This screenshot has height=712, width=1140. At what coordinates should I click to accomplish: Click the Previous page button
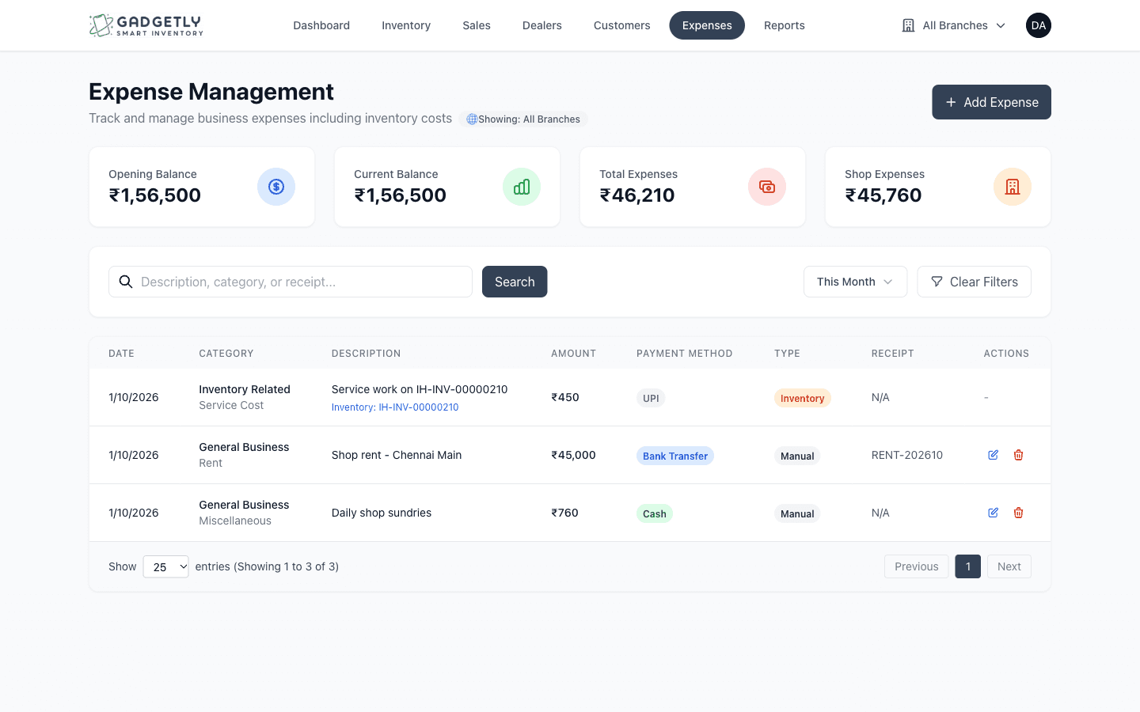916,566
